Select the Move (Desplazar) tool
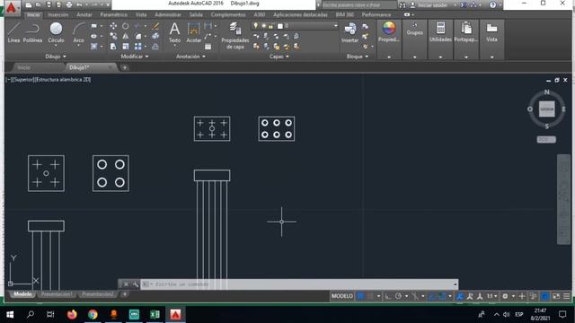This screenshot has width=575, height=323. coord(113,26)
